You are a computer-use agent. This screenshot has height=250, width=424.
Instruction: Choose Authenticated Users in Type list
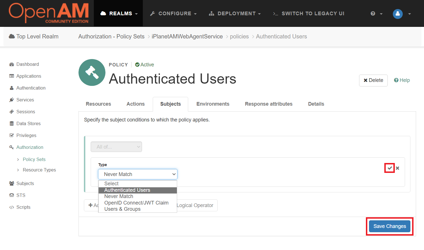pyautogui.click(x=138, y=190)
